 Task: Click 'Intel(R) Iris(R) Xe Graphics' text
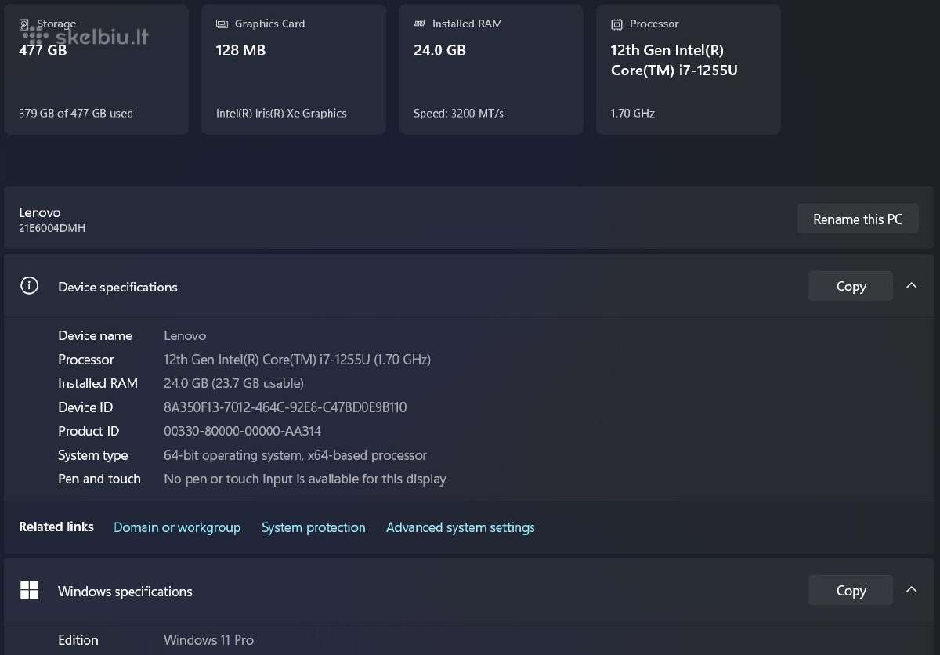coord(281,113)
